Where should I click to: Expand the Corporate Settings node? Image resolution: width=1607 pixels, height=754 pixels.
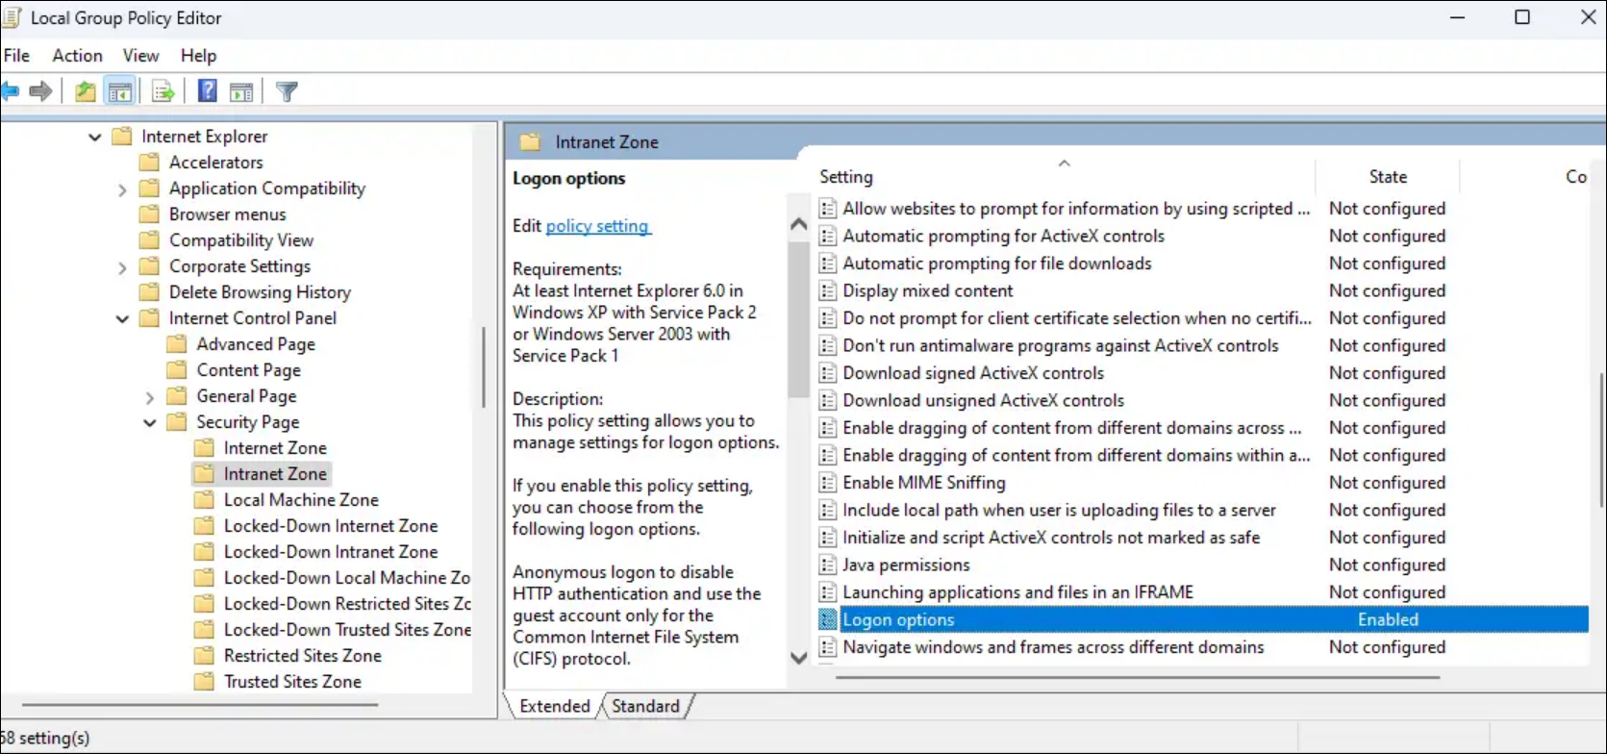coord(122,267)
